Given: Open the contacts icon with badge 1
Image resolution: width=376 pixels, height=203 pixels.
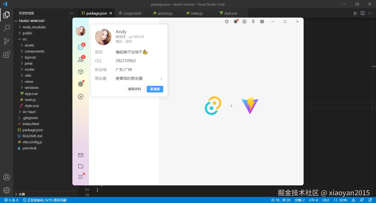Looking at the screenshot, I should click(81, 59).
